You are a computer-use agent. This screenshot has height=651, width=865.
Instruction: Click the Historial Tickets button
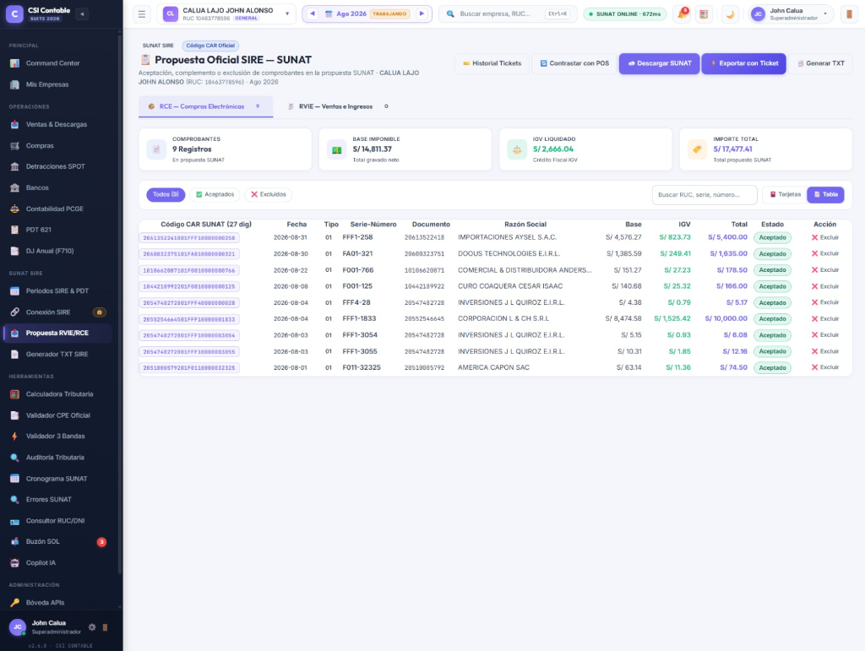[492, 63]
